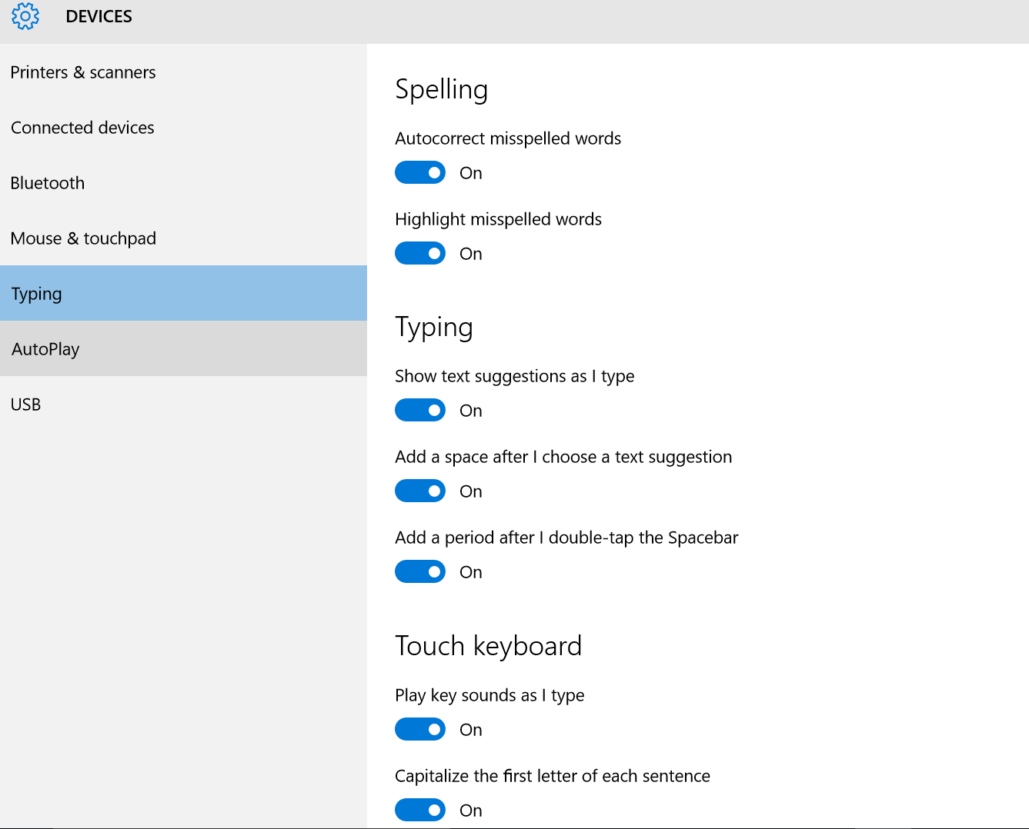Disable Show text suggestions as I type

(420, 411)
